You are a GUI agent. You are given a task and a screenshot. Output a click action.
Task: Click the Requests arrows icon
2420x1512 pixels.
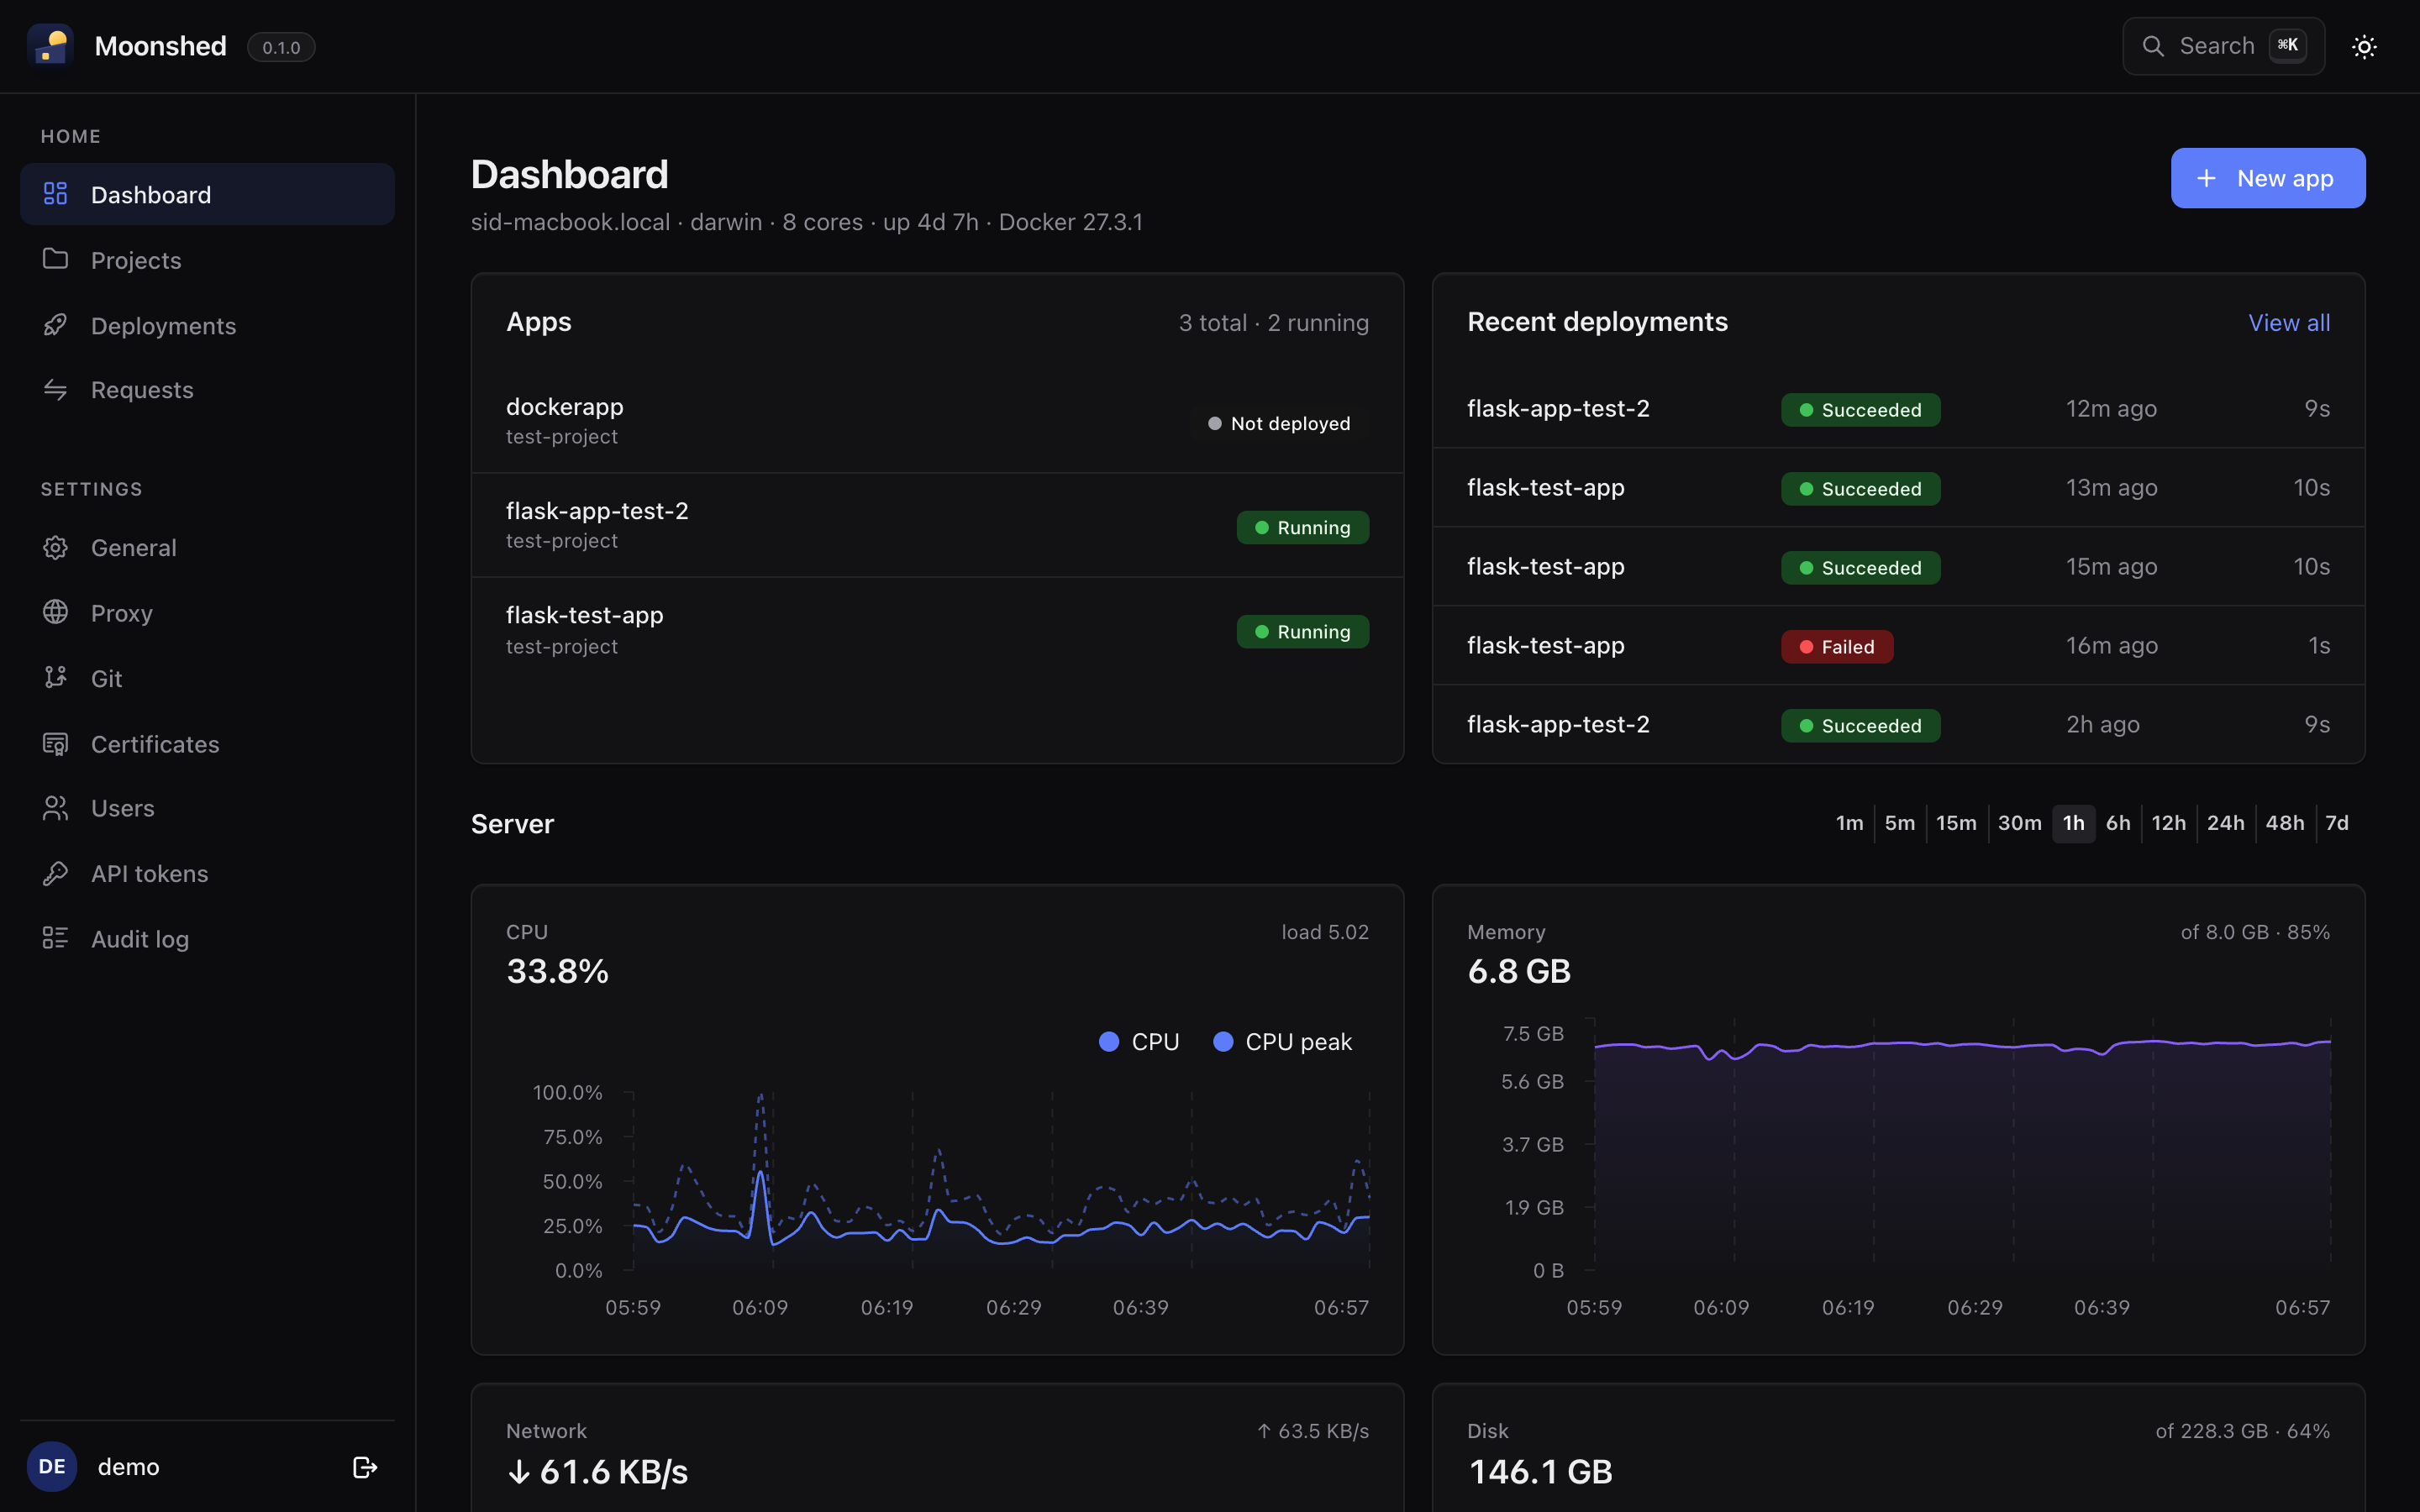click(56, 390)
